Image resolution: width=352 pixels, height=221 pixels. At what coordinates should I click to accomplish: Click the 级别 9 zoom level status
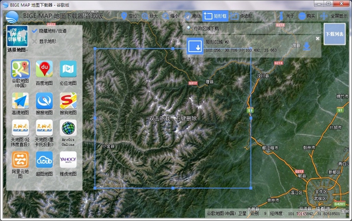coord(258,213)
